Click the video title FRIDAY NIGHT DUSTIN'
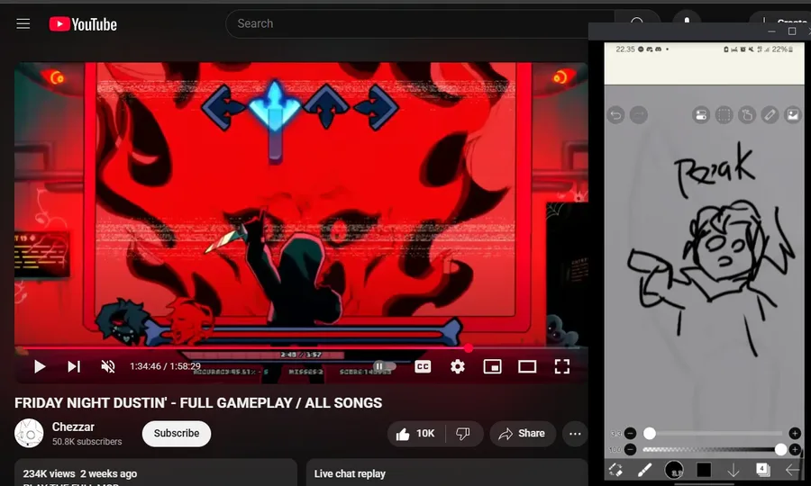The image size is (811, 486). click(198, 403)
